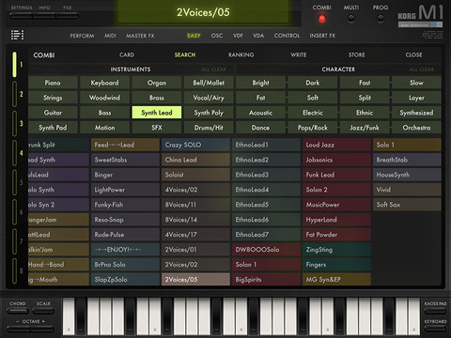
Task: Open the MIDI page
Action: 110,36
